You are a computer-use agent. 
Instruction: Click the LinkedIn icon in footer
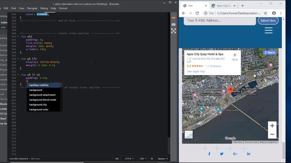249,154
